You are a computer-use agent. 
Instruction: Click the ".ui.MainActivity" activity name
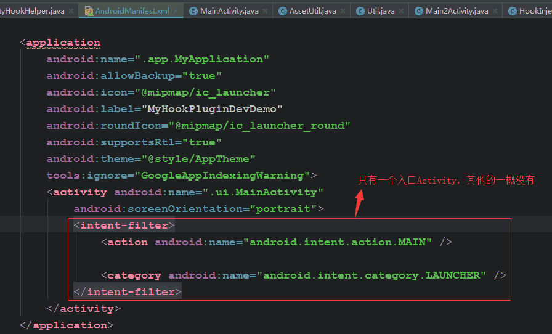click(263, 192)
